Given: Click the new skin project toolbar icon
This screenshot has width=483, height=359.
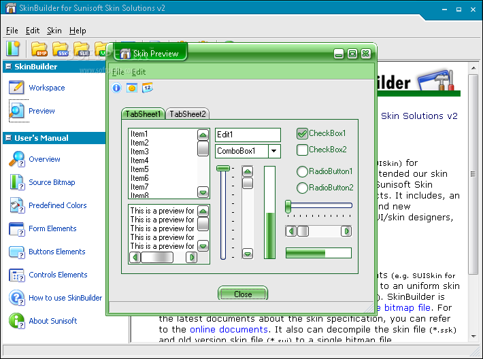Looking at the screenshot, I should [13, 49].
